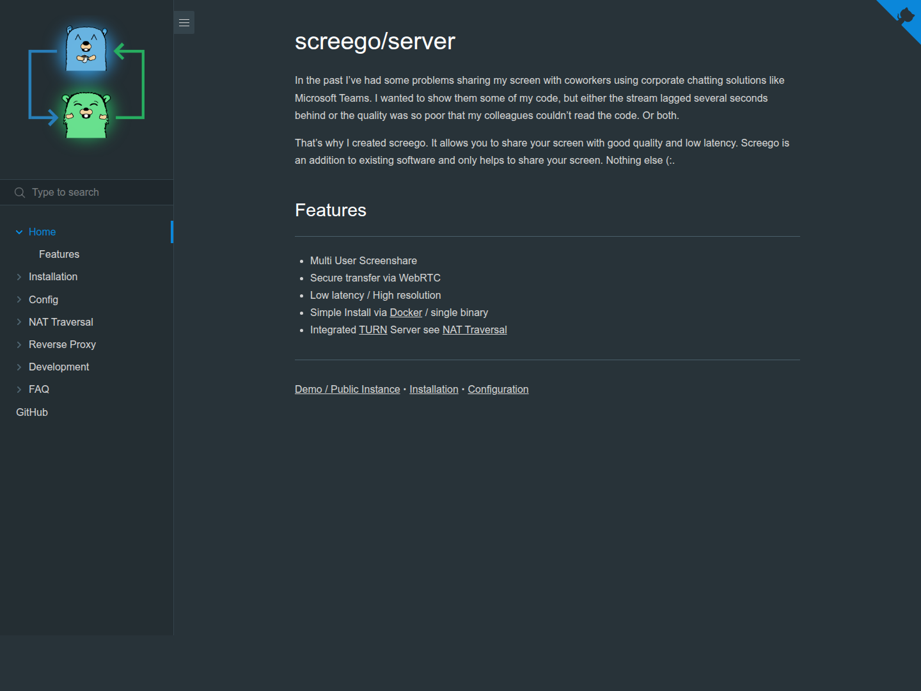Open the Configuration link
Screen dimensions: 921x691
tap(498, 389)
